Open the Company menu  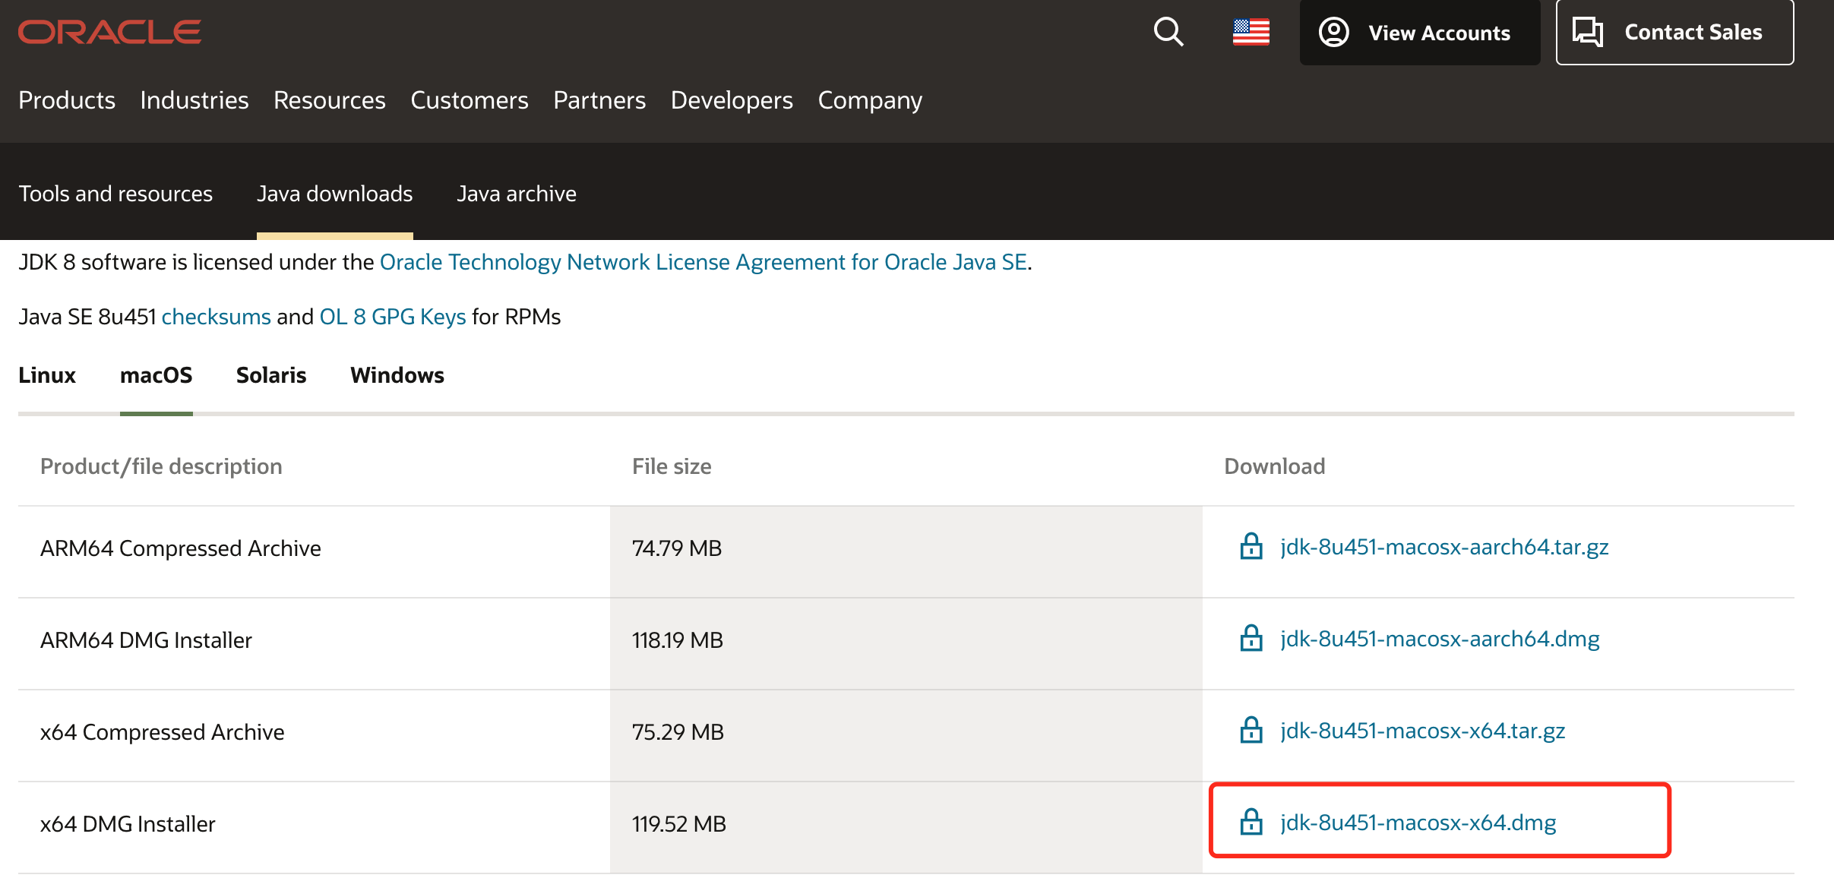869,100
